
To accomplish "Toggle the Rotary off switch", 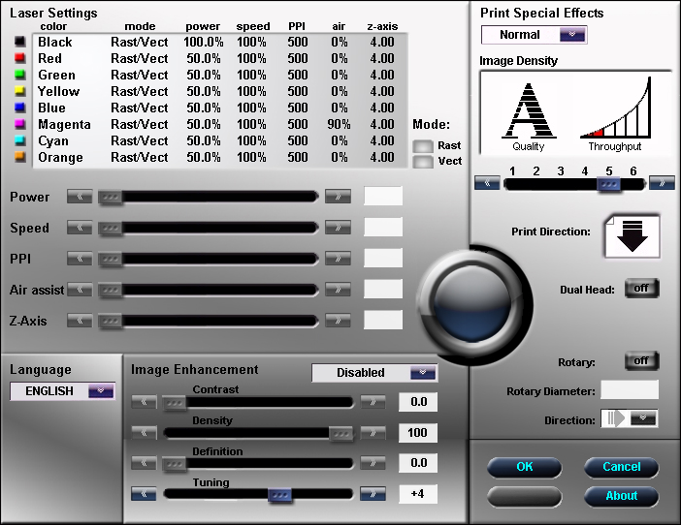I will click(641, 361).
